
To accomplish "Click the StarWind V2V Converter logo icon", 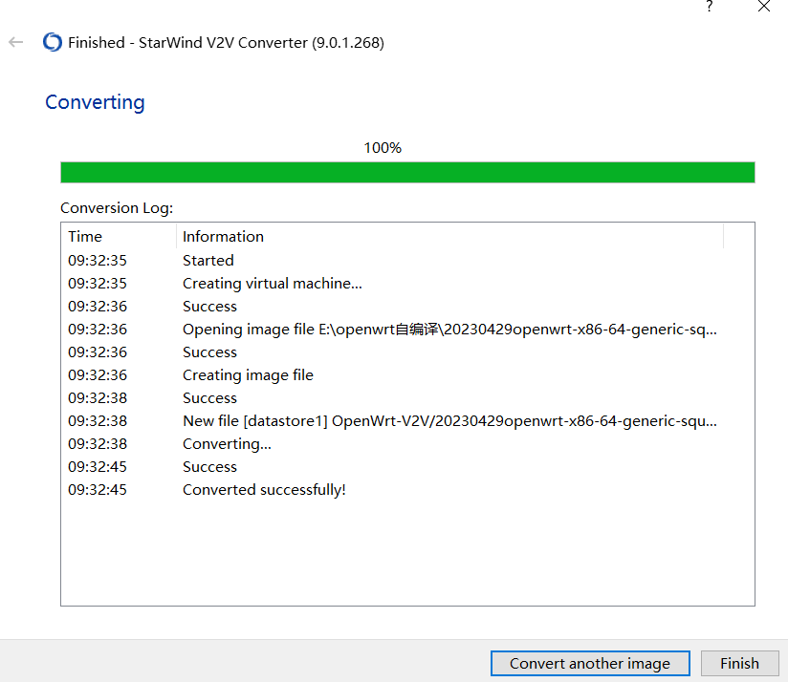I will 53,42.
